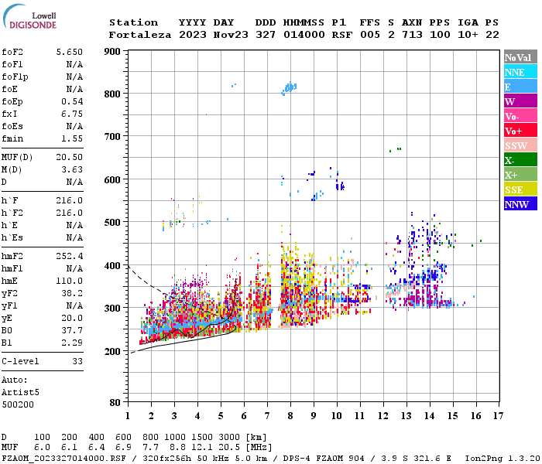Click the 80 km height axis label
The image size is (542, 464).
click(x=115, y=403)
